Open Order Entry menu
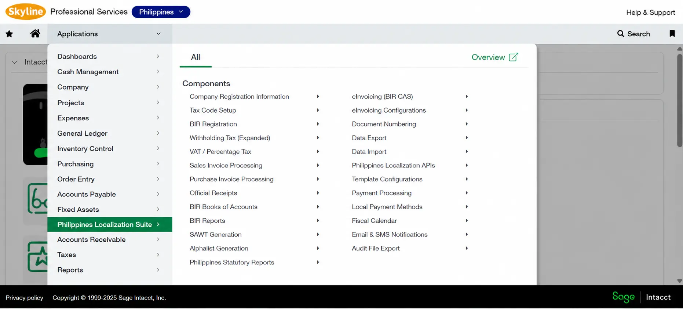683x309 pixels. point(110,179)
